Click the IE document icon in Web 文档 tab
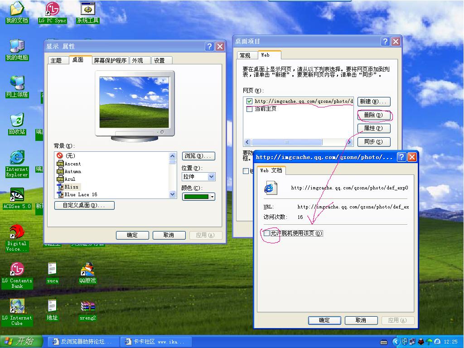Image resolution: width=464 pixels, height=348 pixels. [270, 188]
